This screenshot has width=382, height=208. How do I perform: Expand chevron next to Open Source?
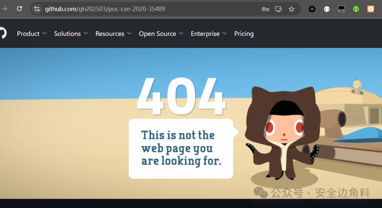point(181,33)
